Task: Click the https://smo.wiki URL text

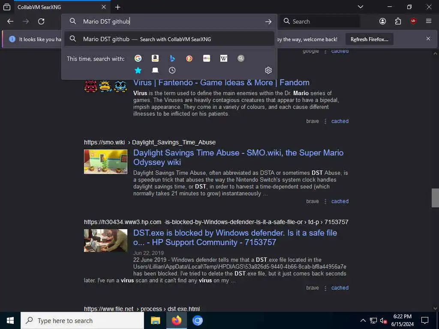Action: 105,142
